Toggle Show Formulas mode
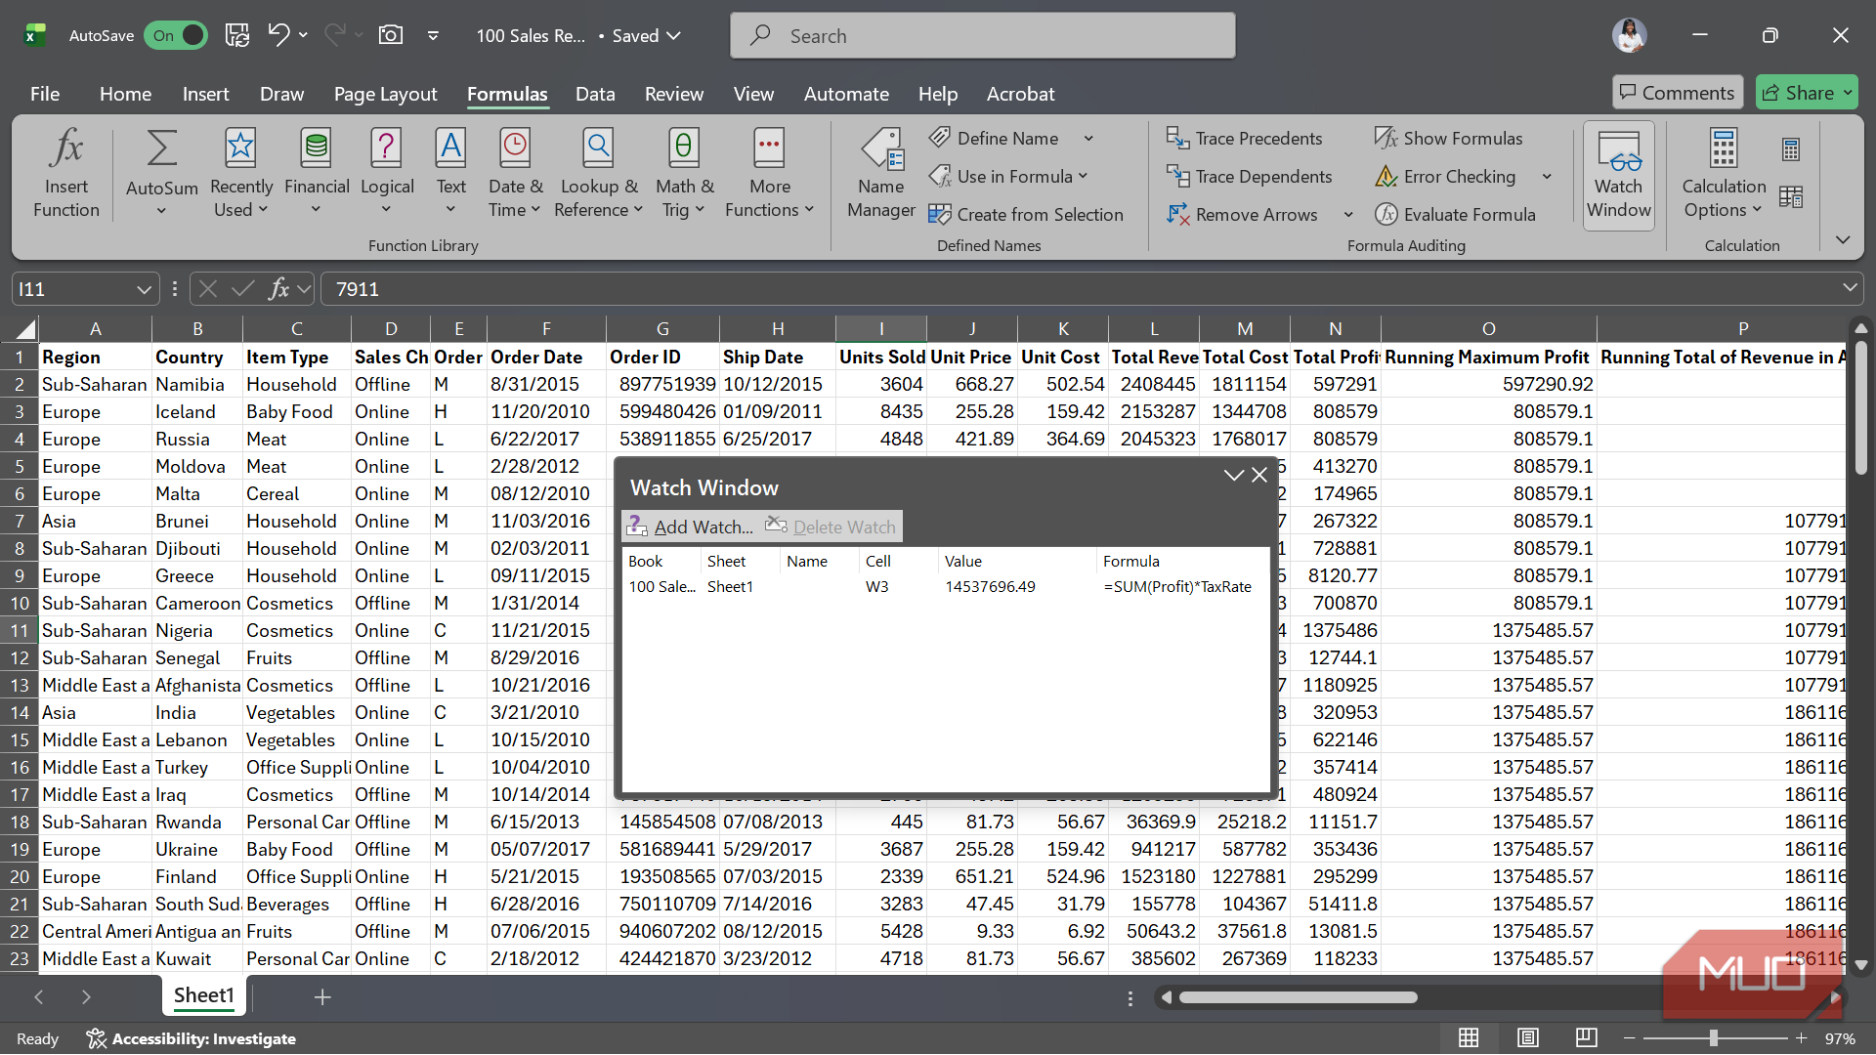1876x1055 pixels. coord(1448,139)
